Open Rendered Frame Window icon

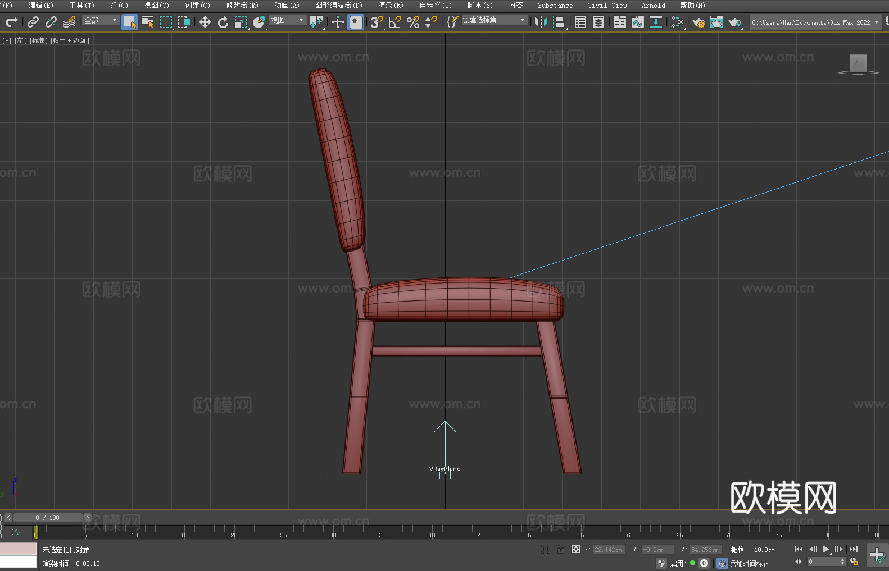(716, 22)
